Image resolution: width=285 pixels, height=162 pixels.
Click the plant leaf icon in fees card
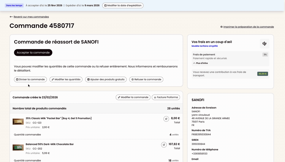click(265, 44)
